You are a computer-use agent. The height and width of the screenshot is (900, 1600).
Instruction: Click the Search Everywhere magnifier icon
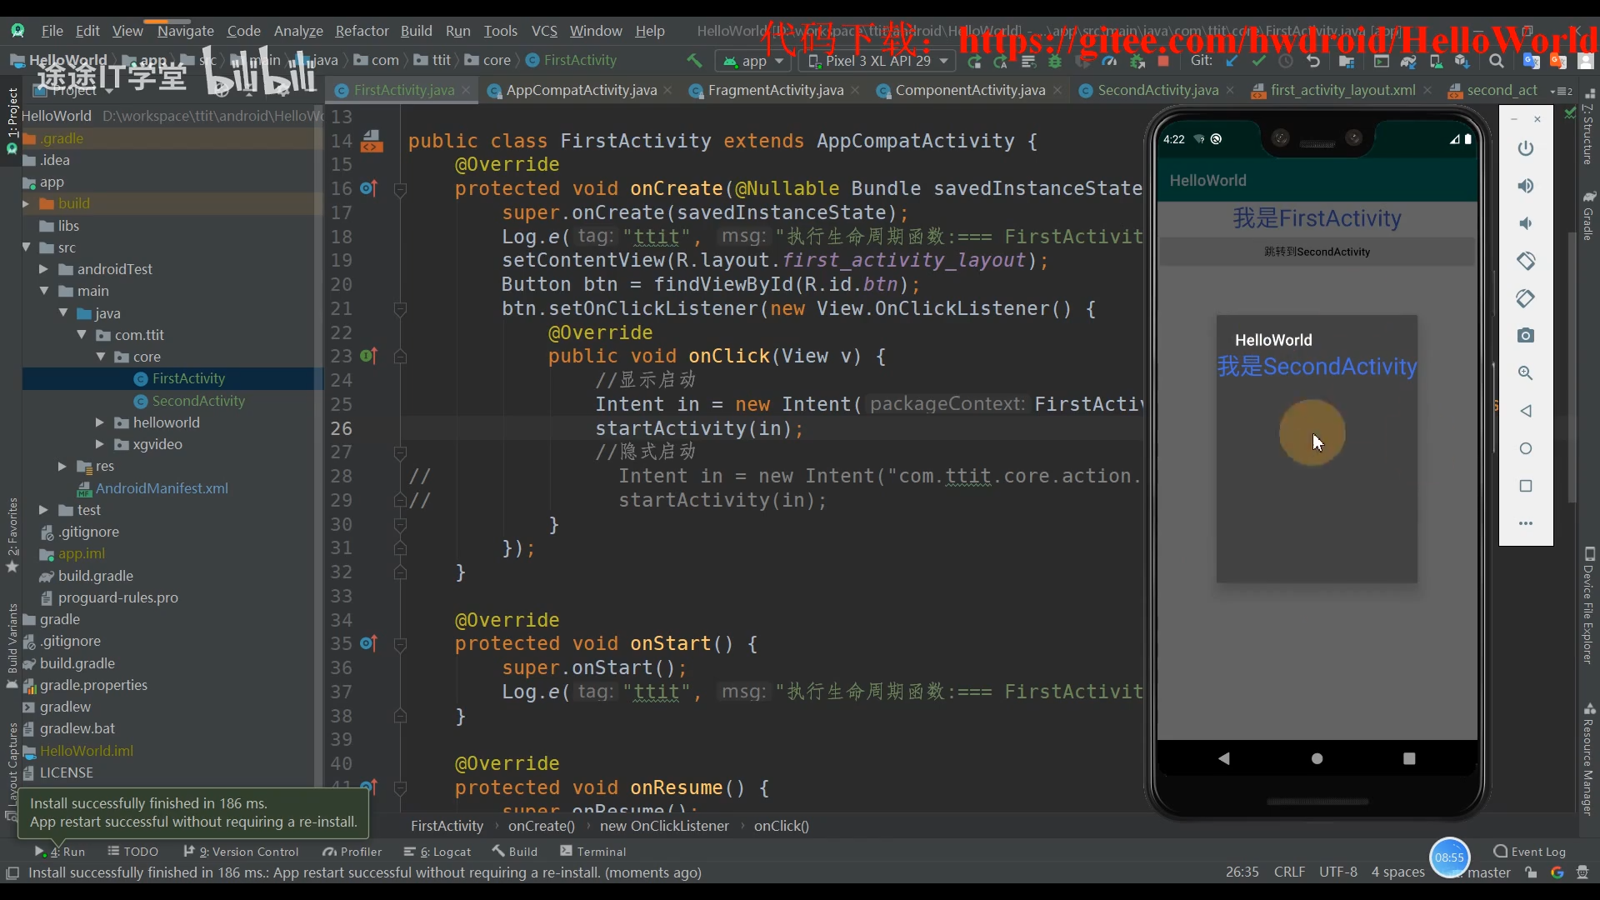click(1497, 61)
